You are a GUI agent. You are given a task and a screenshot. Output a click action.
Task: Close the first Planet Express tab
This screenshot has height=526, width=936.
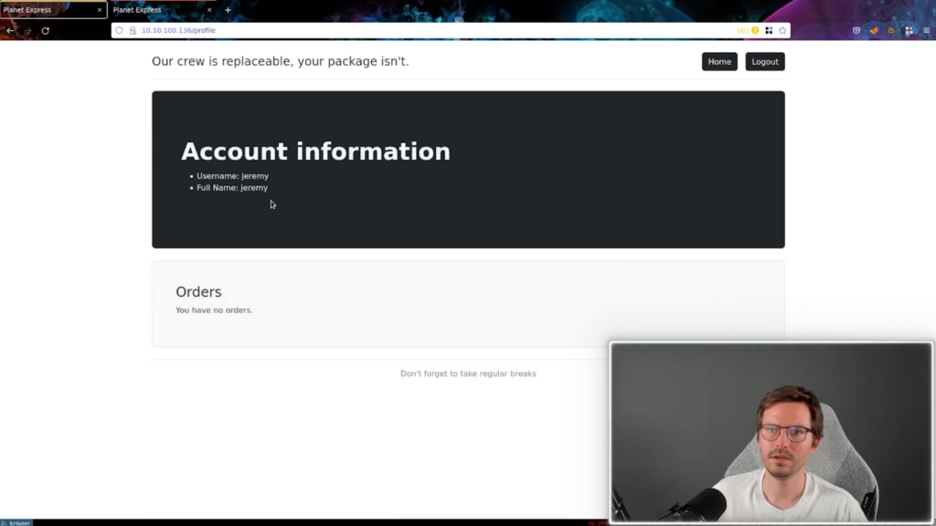click(x=100, y=10)
